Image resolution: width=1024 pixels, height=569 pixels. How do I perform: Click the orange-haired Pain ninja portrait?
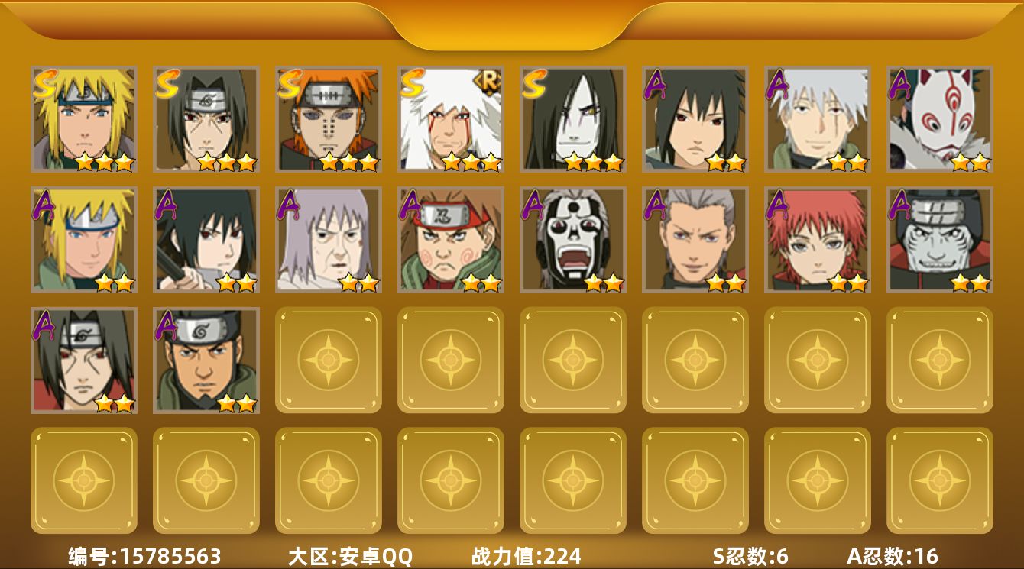(x=329, y=119)
